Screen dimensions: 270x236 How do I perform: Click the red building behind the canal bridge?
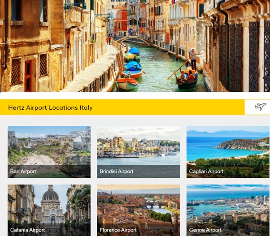pyautogui.click(x=122, y=22)
